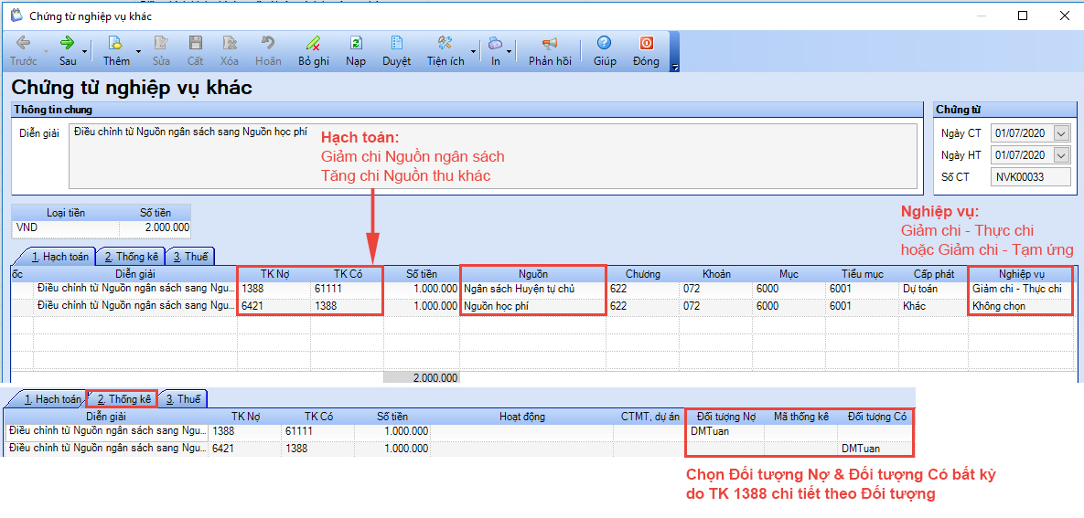Select TK Nợ cell 1388 in upper grid
1084x518 pixels.
(x=274, y=289)
